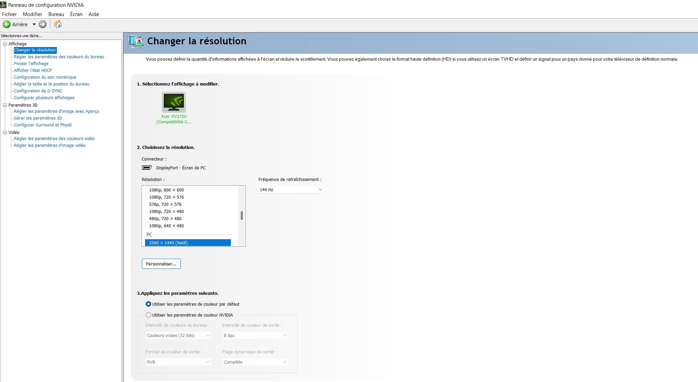Collapse the Affichage tree section
Screen dimensions: 698x382
point(5,44)
